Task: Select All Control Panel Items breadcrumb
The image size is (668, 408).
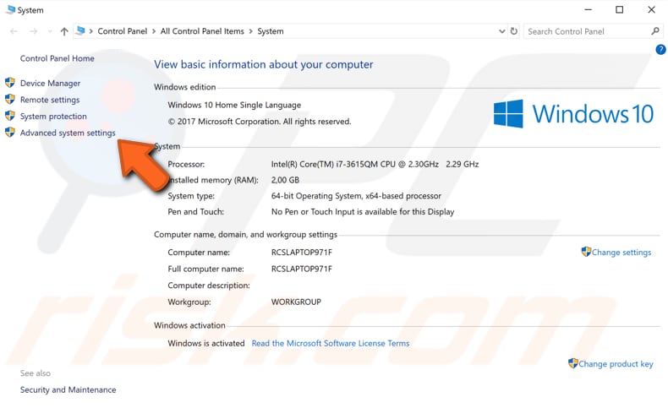Action: (x=202, y=31)
